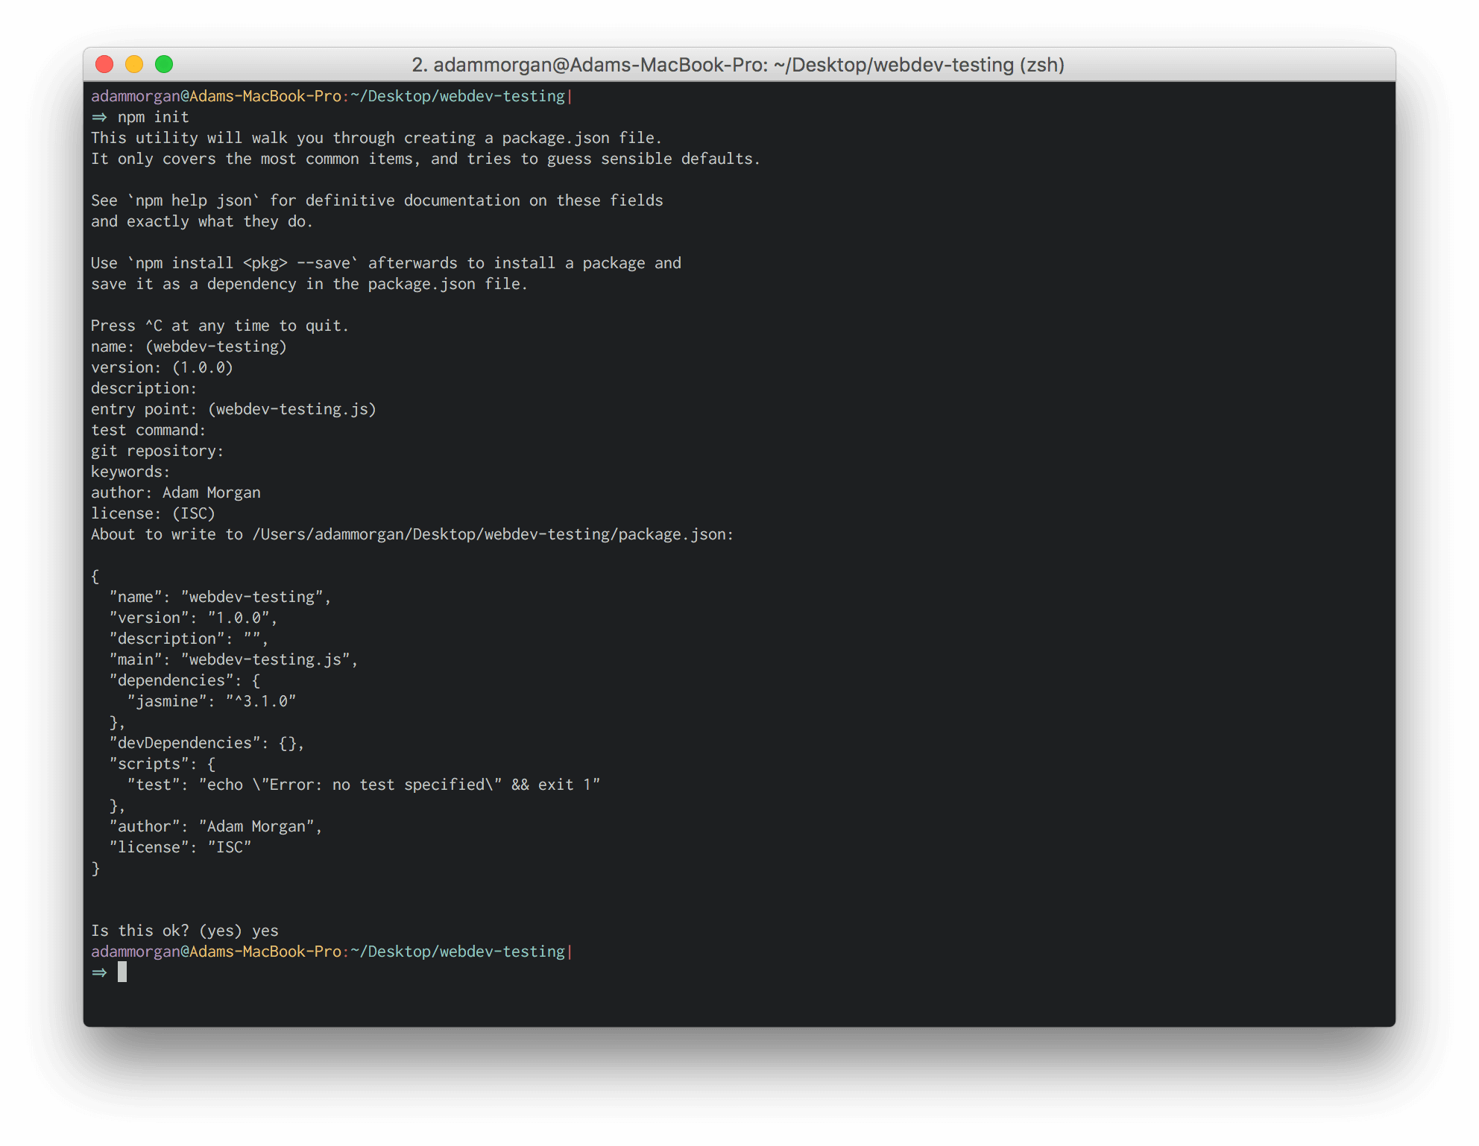
Task: Click the 'Is this ok? (yes) yes' line
Action: (x=185, y=931)
